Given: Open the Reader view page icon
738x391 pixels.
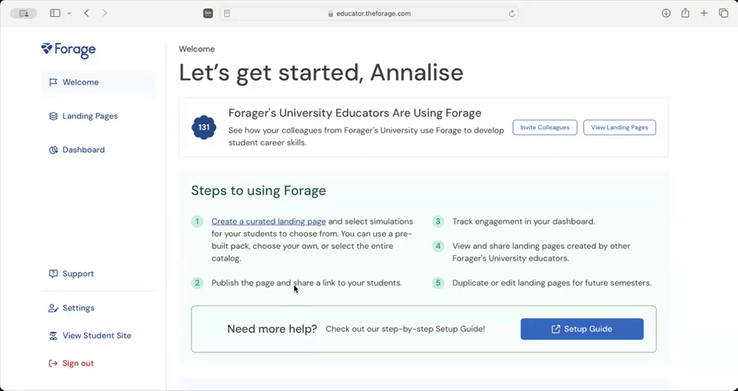Looking at the screenshot, I should click(227, 14).
